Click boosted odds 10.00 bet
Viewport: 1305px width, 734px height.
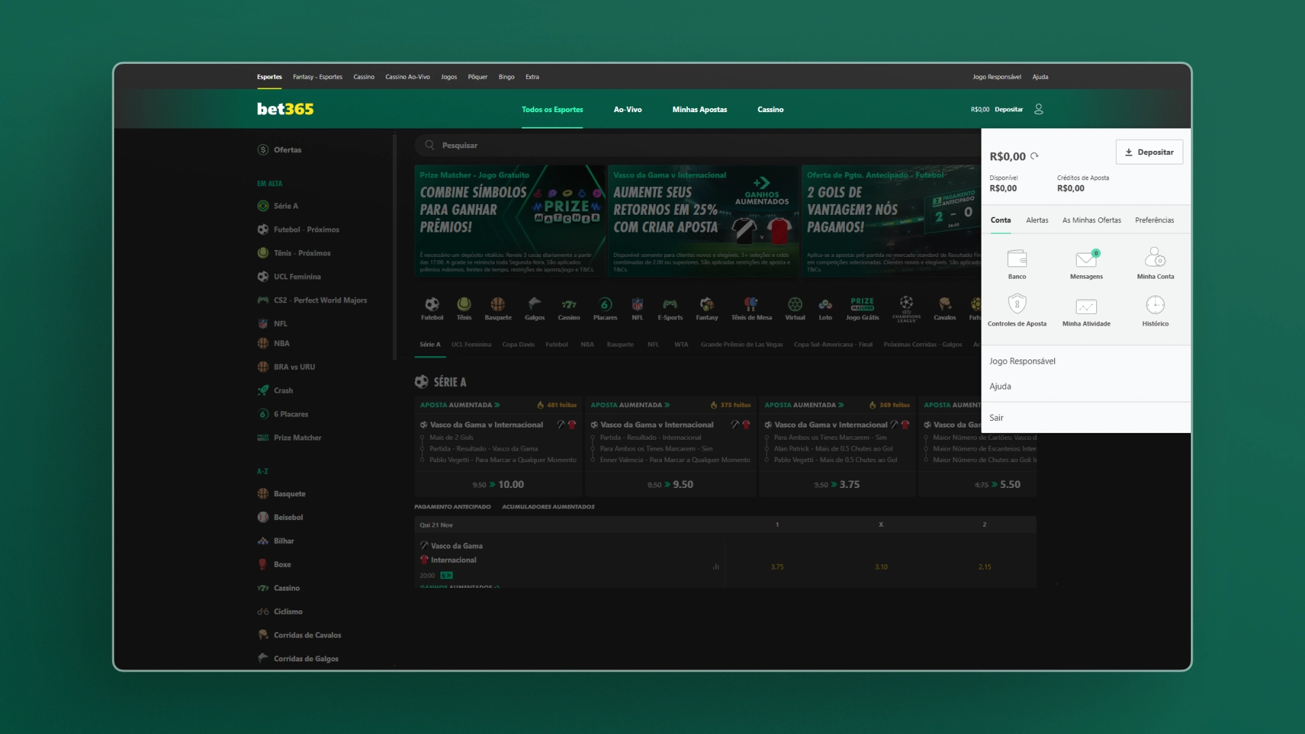point(498,485)
